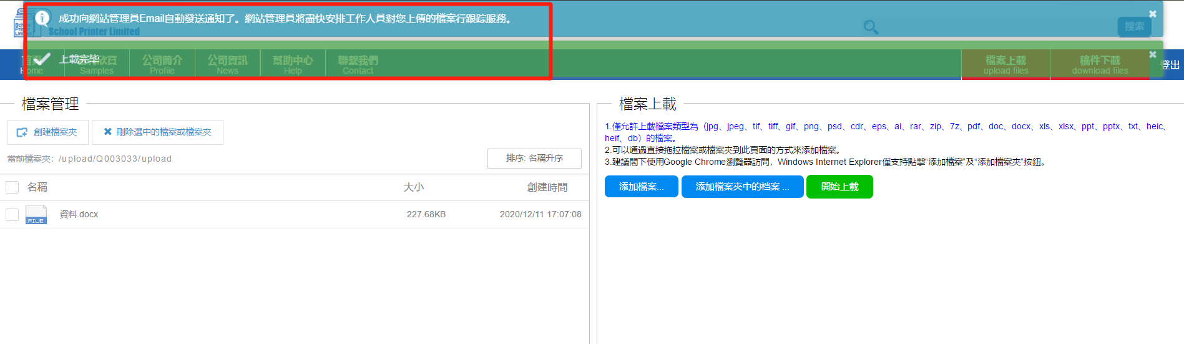Click the checkmark icon beside 上載完毕
Viewport: 1184px width, 344px height.
coord(42,59)
